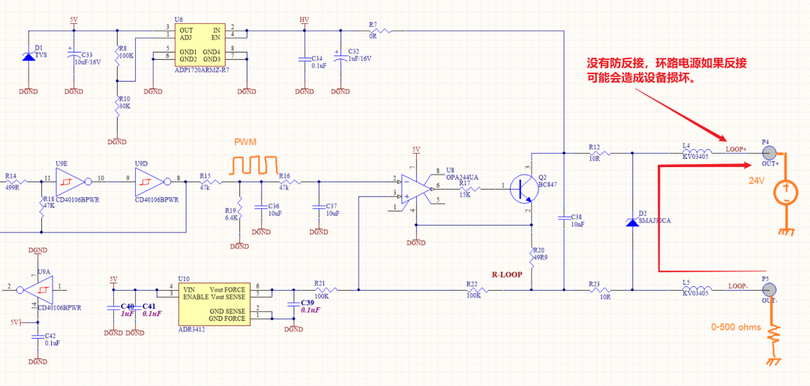
Task: Click resistor R17 15K
Action: point(470,189)
